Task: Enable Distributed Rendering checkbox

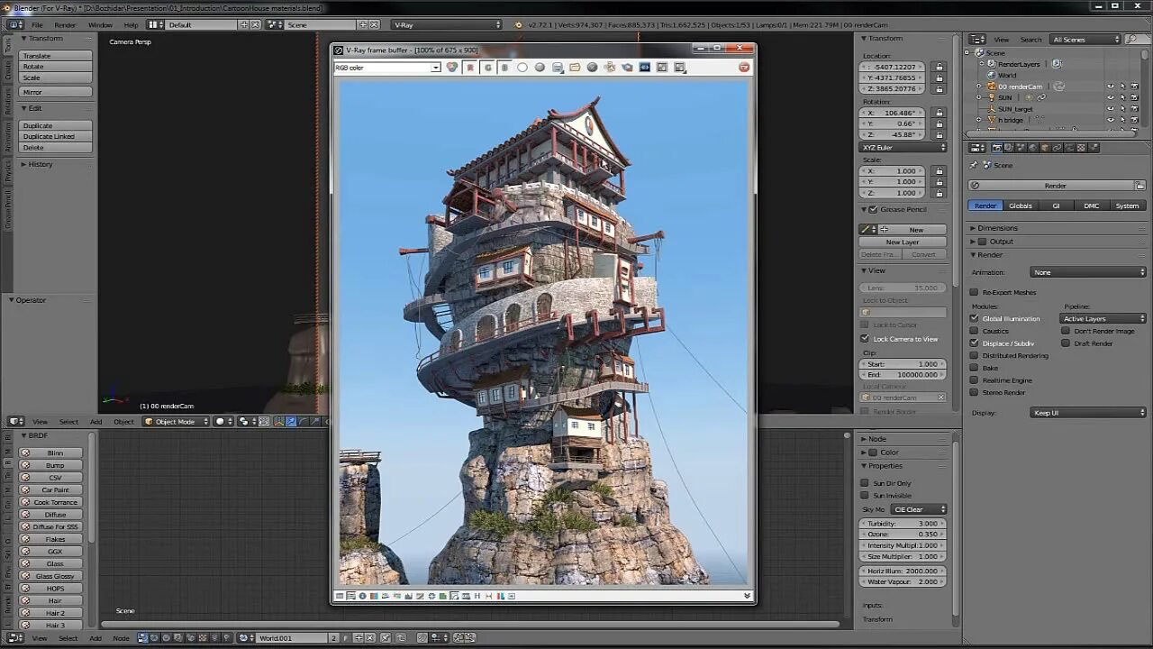Action: [974, 355]
